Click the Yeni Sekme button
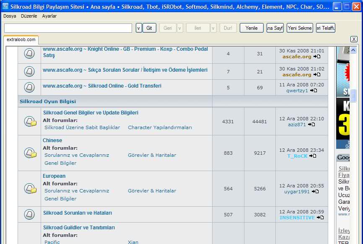 [x=300, y=28]
